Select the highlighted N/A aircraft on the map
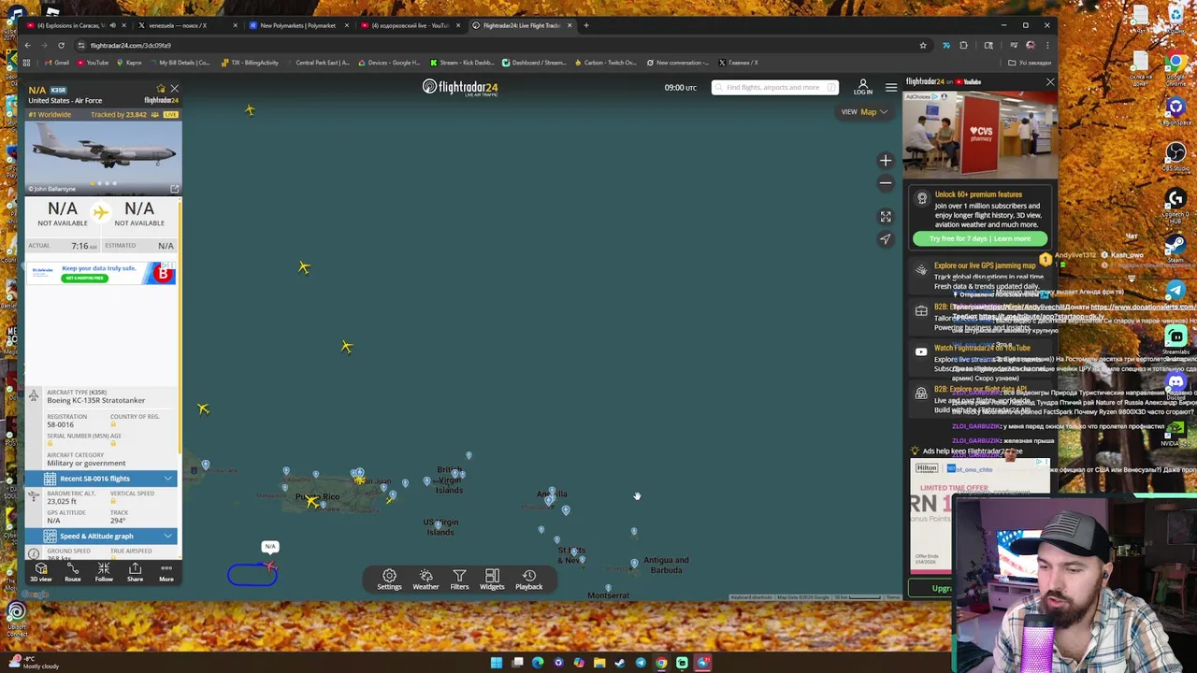 pyautogui.click(x=270, y=566)
